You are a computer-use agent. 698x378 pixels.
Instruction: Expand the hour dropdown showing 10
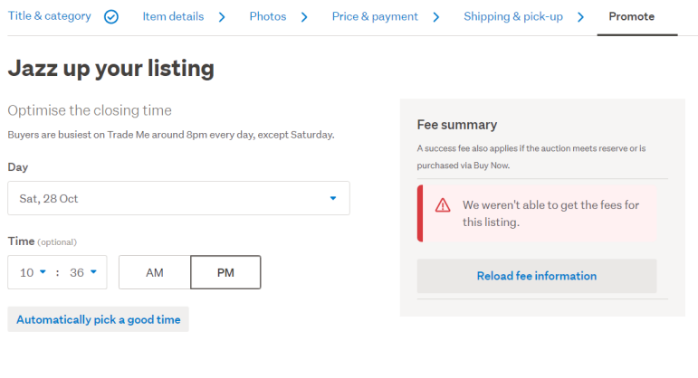pyautogui.click(x=33, y=272)
